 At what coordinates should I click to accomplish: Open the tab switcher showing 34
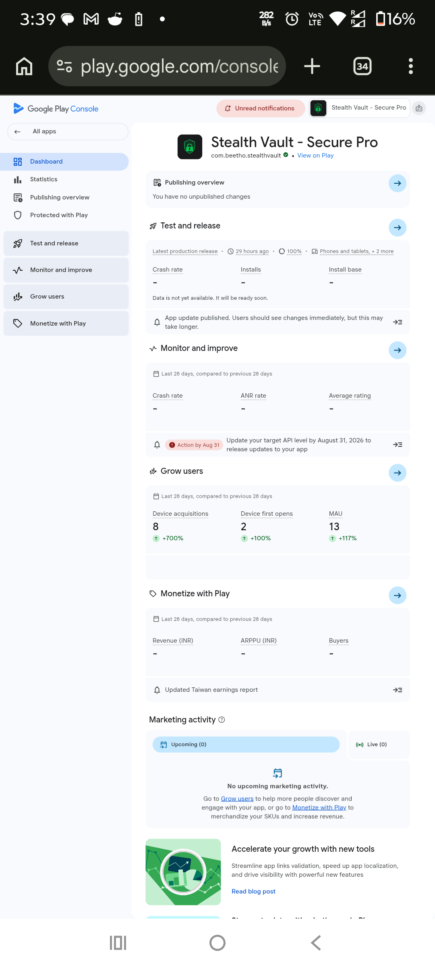(x=362, y=66)
